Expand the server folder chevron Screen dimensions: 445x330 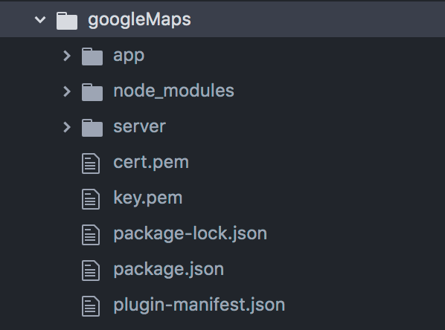click(67, 127)
